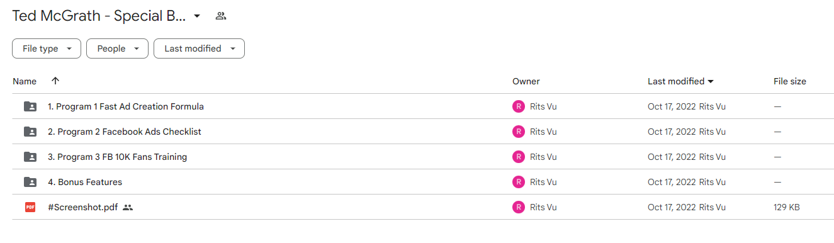Click shared icon next to #Screenshot.pdf
Screen dimensions: 834x243
click(128, 207)
